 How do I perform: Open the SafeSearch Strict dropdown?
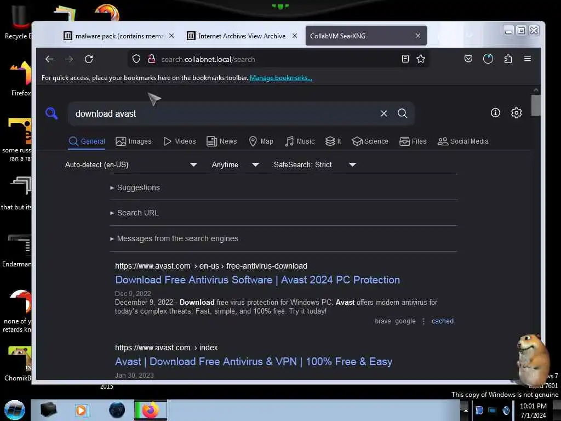[315, 164]
